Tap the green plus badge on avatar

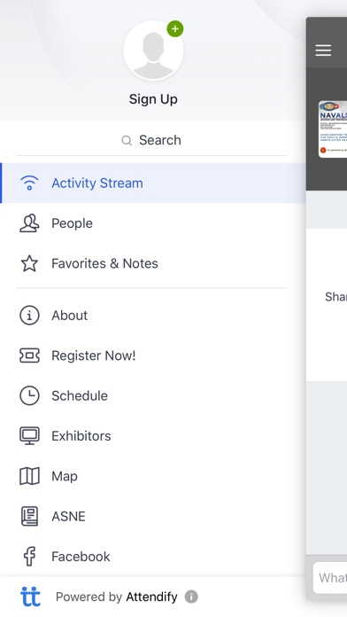[x=175, y=28]
